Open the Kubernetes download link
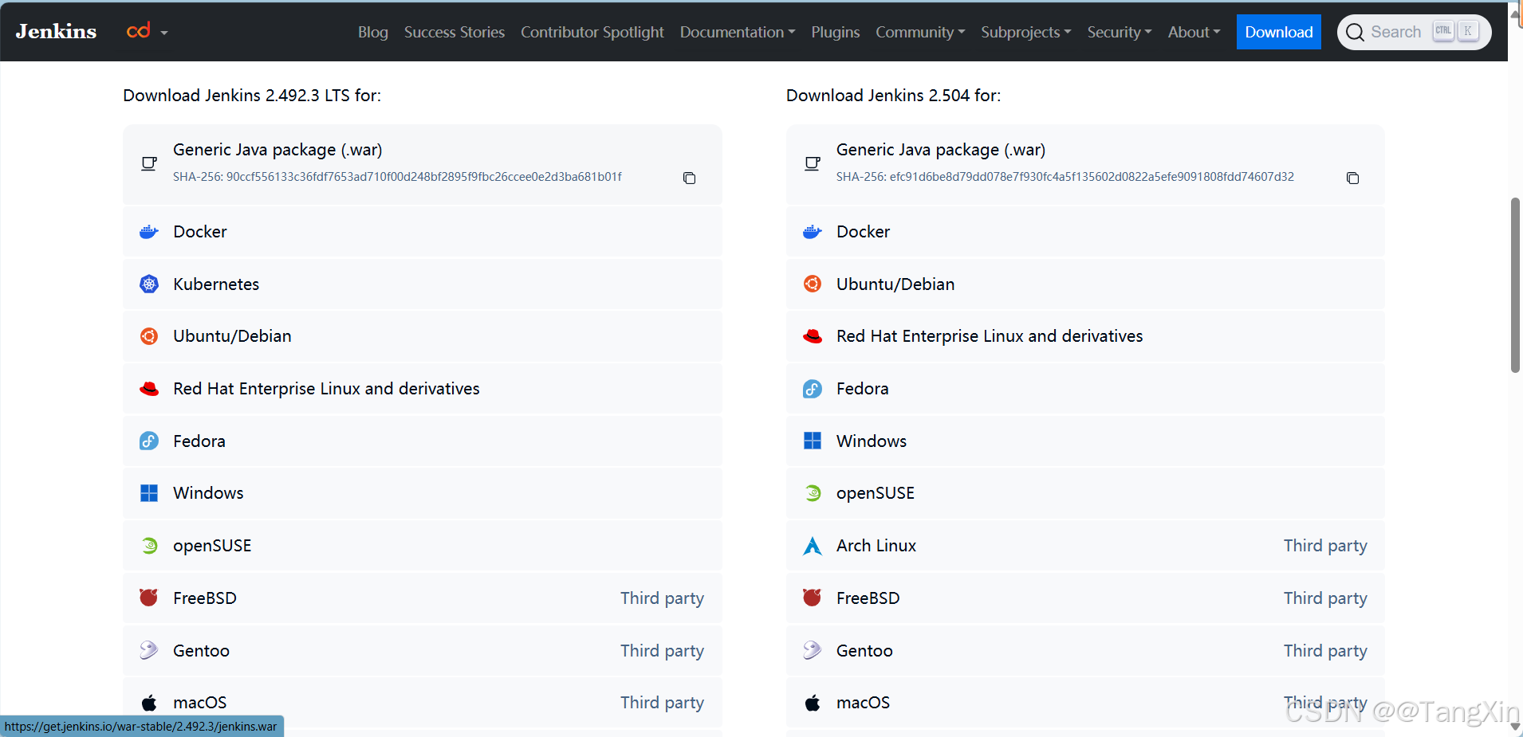The width and height of the screenshot is (1523, 737). (423, 284)
